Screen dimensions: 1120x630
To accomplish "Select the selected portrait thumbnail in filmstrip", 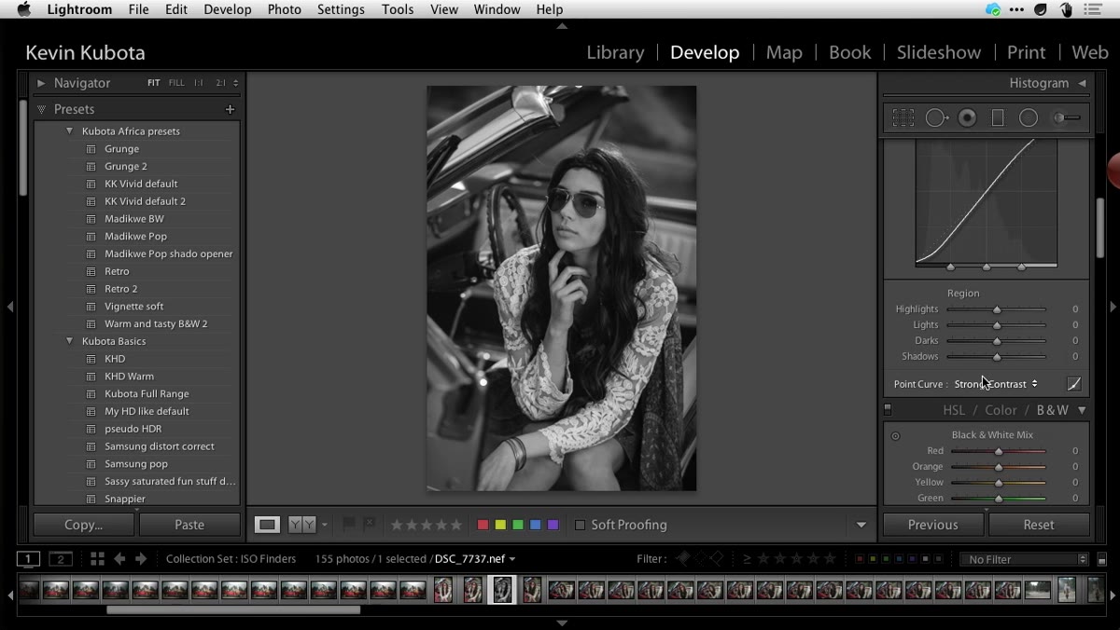I will coord(502,589).
